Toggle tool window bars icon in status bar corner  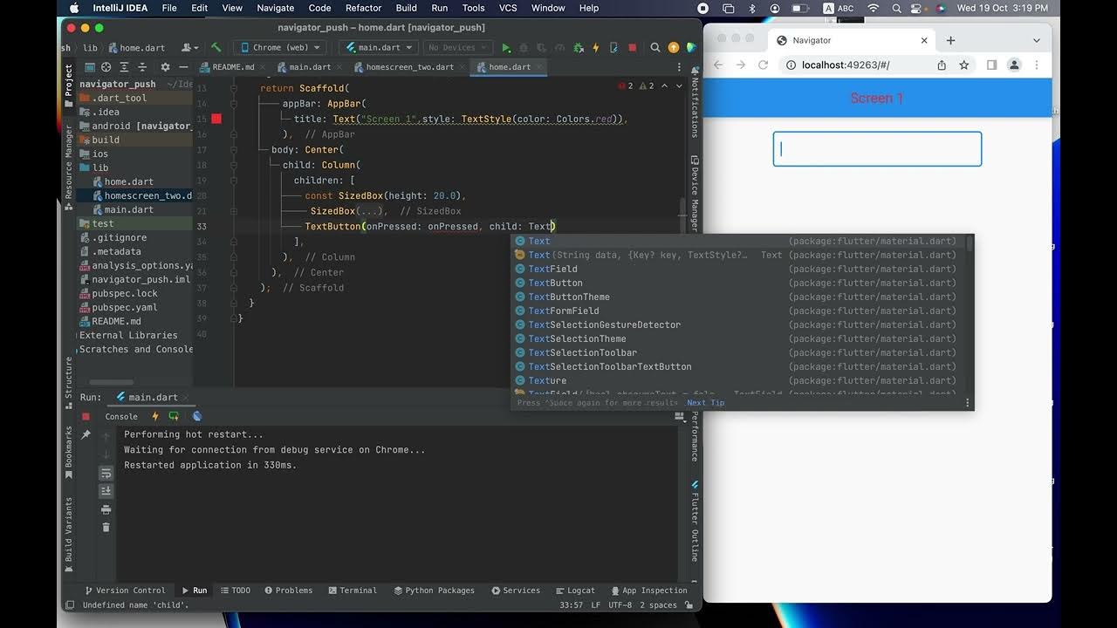(70, 604)
